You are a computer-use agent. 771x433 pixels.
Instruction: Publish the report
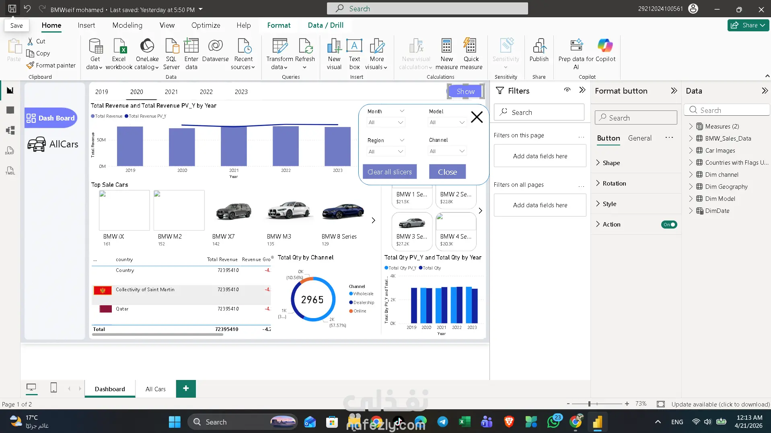point(539,50)
